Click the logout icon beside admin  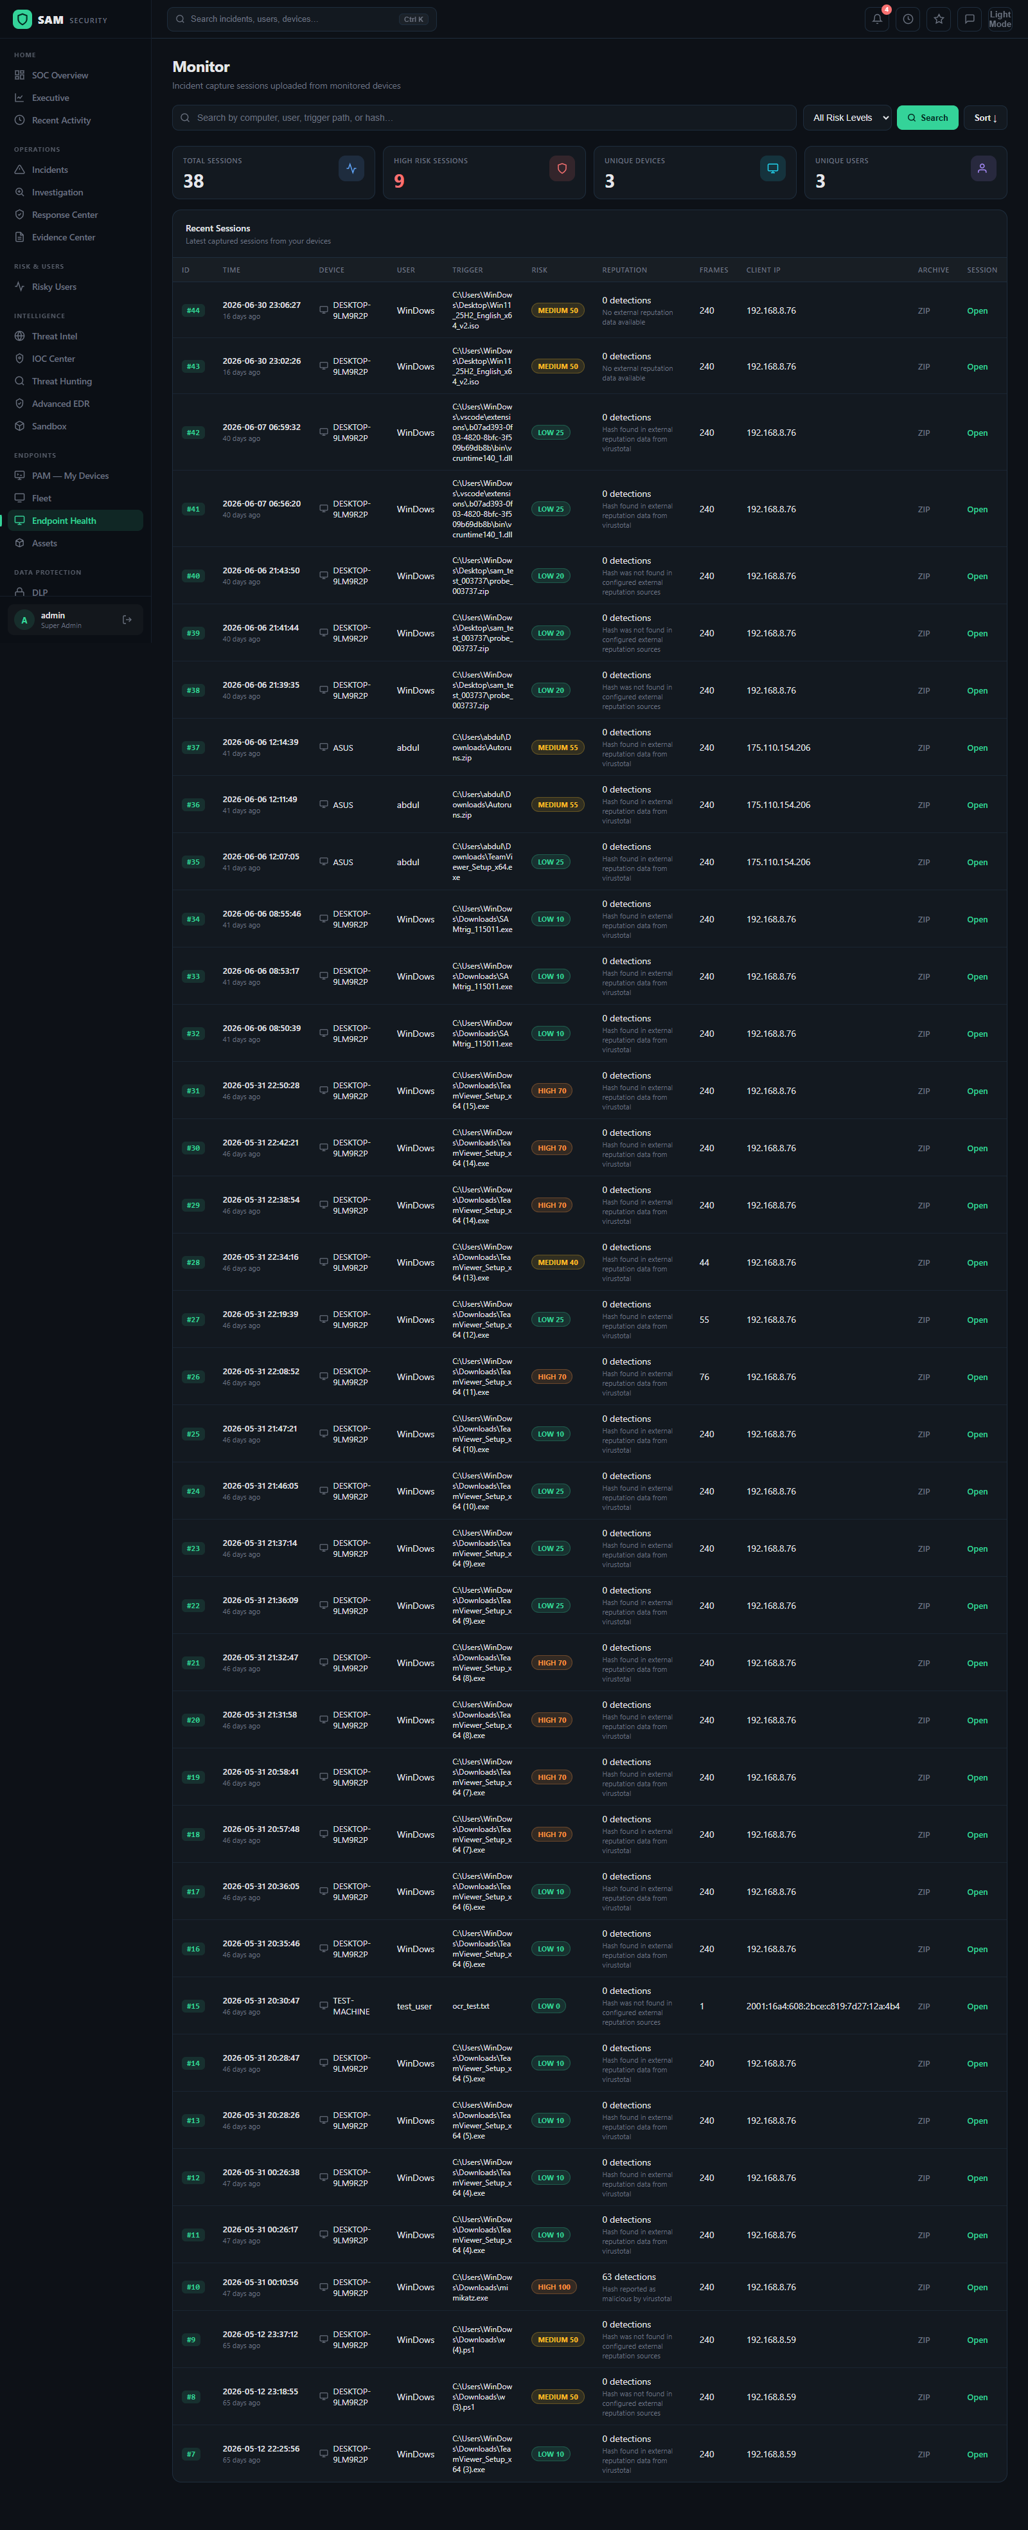coord(127,620)
